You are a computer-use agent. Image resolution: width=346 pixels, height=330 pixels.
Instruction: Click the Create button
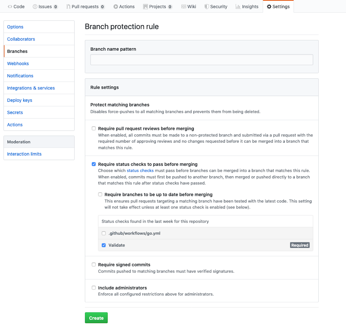pos(96,318)
